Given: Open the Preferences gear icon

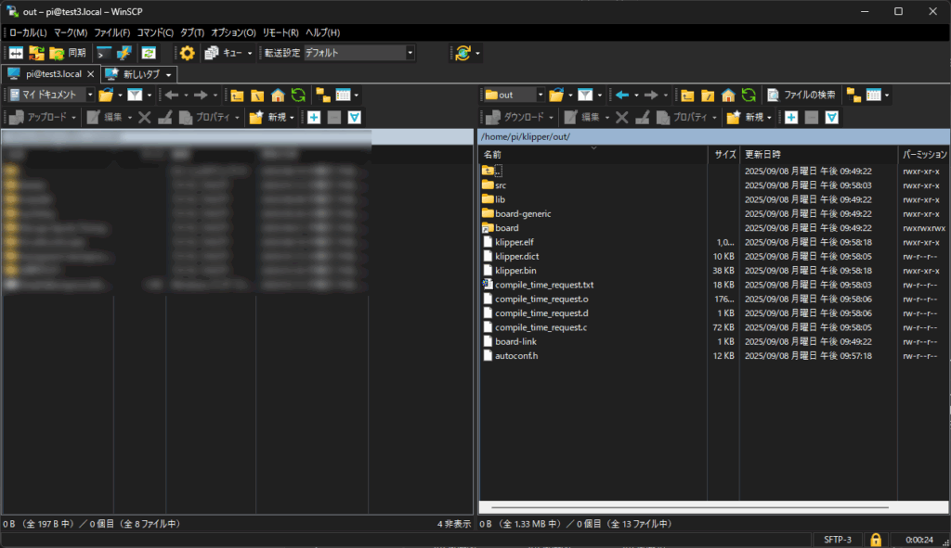Looking at the screenshot, I should coord(188,53).
